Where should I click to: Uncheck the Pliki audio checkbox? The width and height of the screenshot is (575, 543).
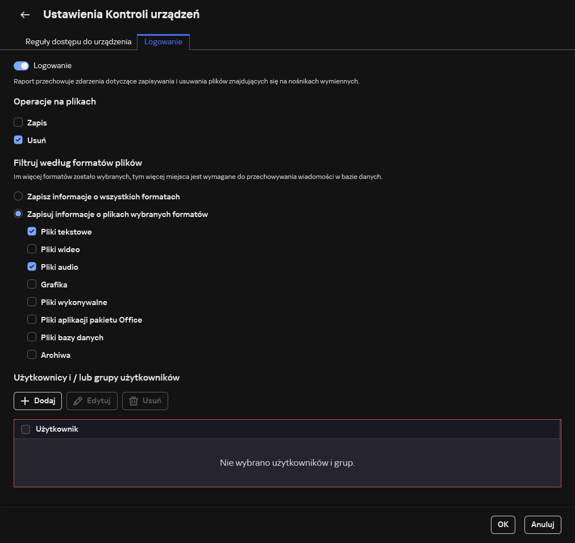[32, 267]
